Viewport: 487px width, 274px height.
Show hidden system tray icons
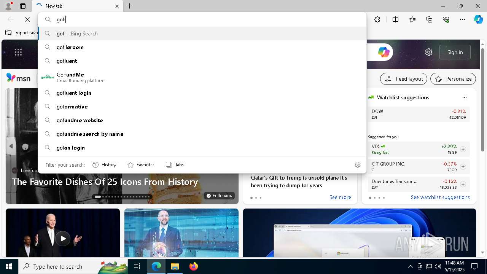(x=410, y=266)
